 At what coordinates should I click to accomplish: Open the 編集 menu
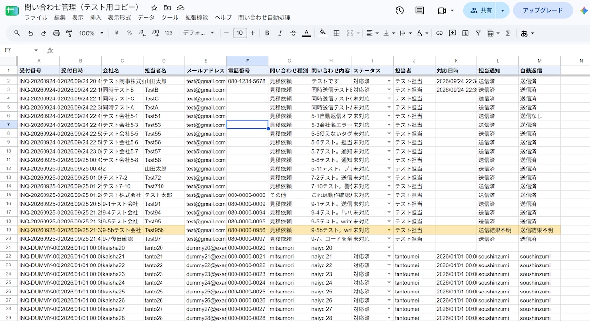pyautogui.click(x=60, y=18)
